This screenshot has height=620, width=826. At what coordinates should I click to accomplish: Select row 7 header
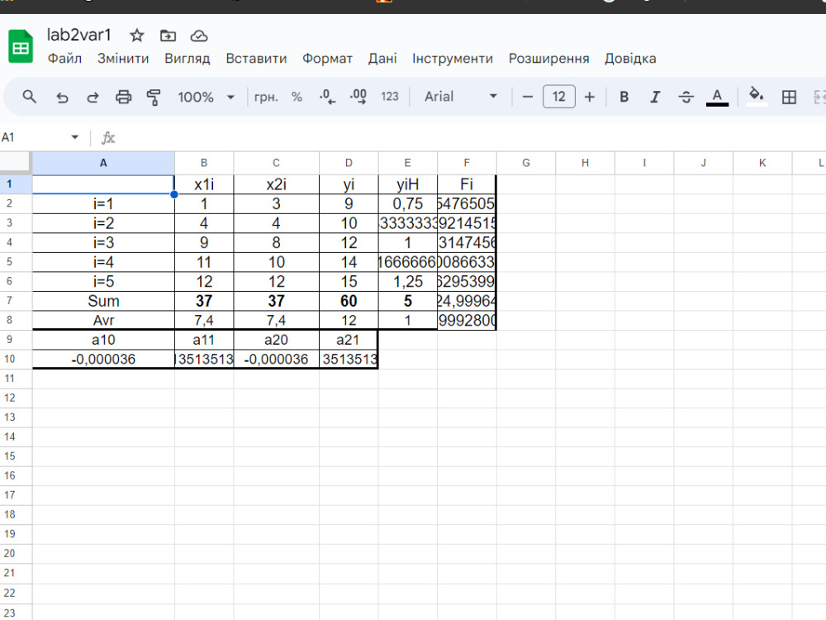(x=16, y=301)
